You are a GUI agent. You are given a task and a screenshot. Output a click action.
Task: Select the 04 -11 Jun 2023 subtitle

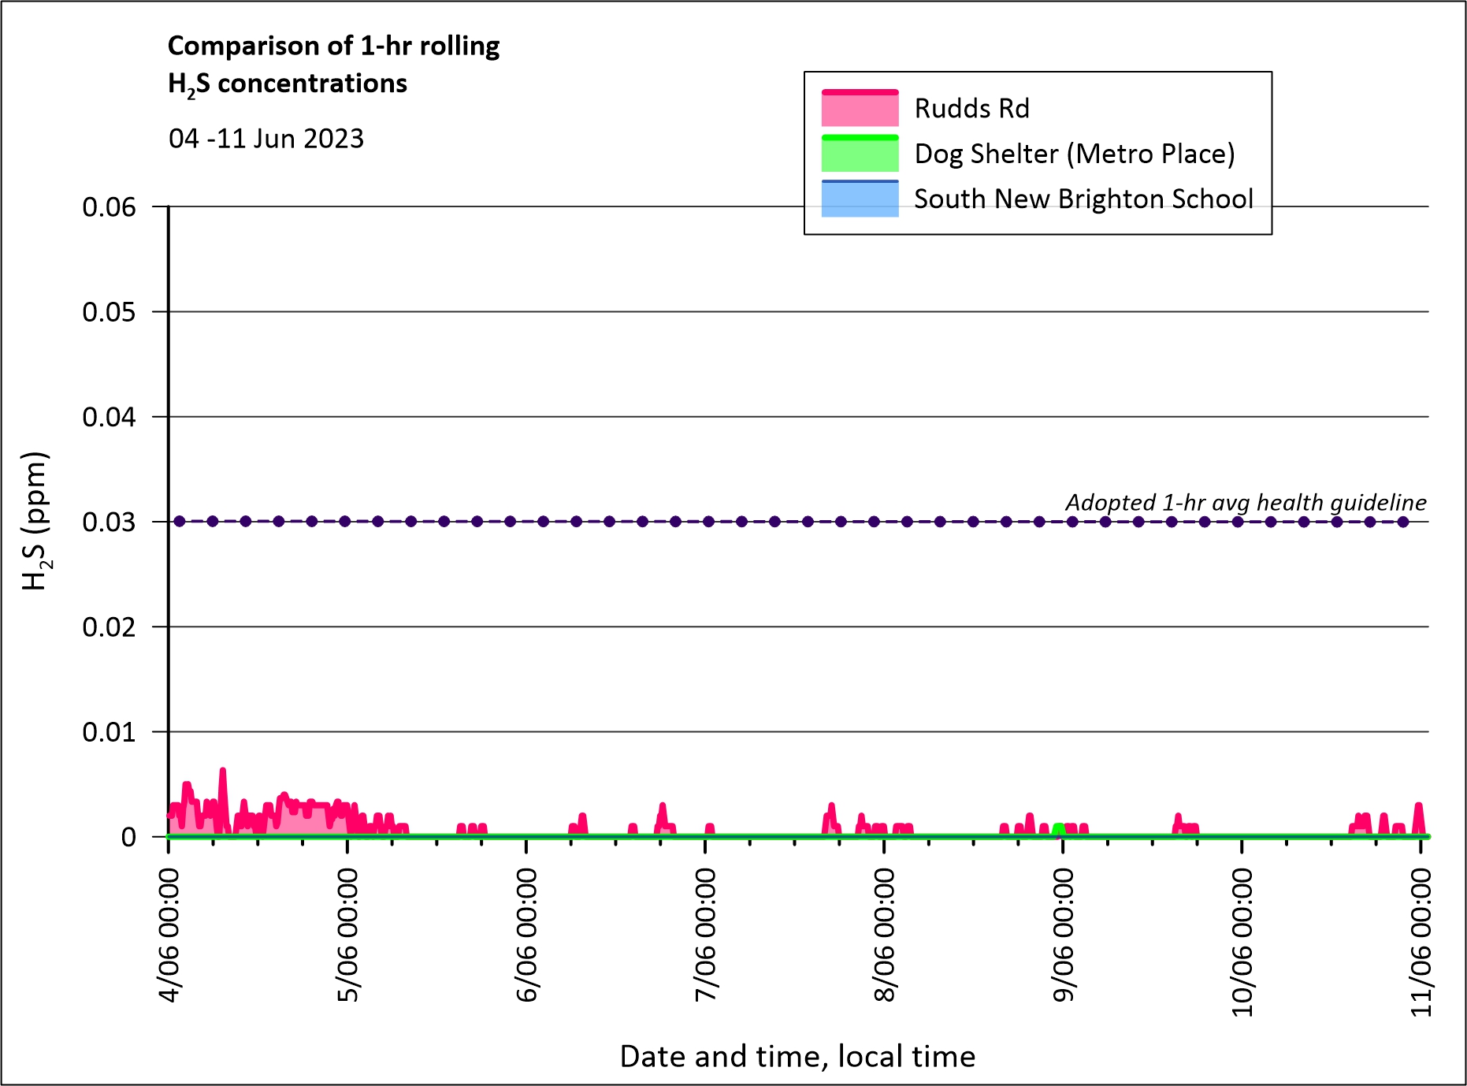point(266,139)
